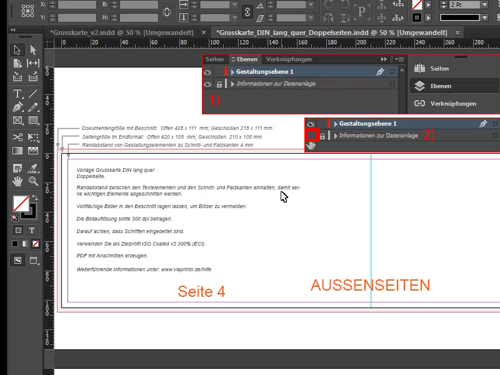This screenshot has height=375, width=500.
Task: Switch to Grusskarte_v2.indd document tab
Action: point(122,32)
